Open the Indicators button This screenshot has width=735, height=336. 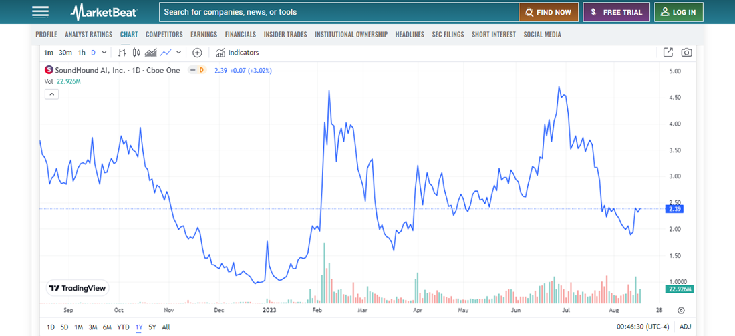[x=237, y=53]
